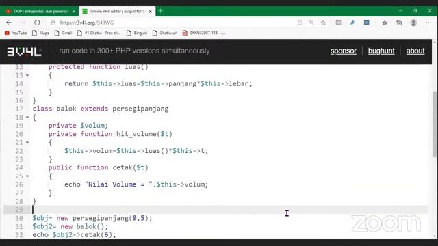Reload the 3v4l page
Image resolution: width=438 pixels, height=246 pixels.
pyautogui.click(x=37, y=23)
